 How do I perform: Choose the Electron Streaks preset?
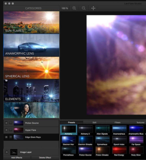coord(85,141)
